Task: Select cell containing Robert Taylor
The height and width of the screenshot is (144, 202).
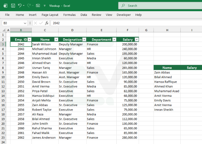Action: point(45,110)
